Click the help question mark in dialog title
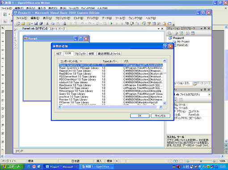Image resolution: width=228 pixels, height=170 pixels. tap(165, 46)
